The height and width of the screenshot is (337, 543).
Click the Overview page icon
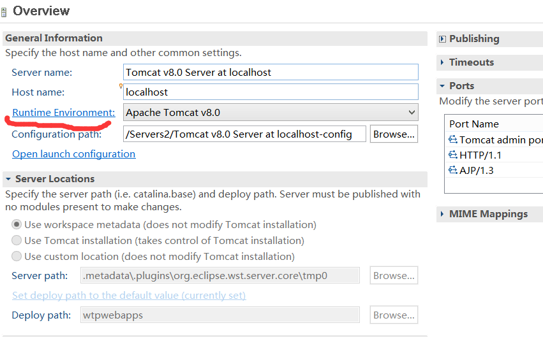coord(4,11)
